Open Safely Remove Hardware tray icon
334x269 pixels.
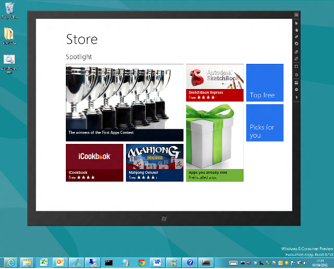(268, 263)
